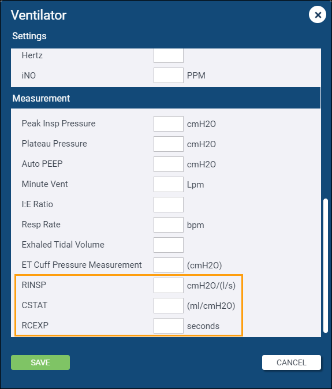
Task: Click the Exhaled Tidal Volume input
Action: tap(169, 245)
